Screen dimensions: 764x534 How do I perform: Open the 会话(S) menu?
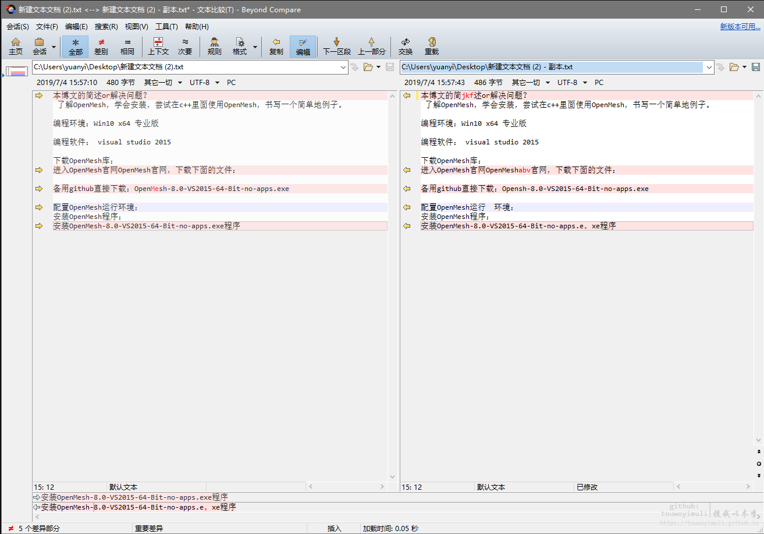17,27
